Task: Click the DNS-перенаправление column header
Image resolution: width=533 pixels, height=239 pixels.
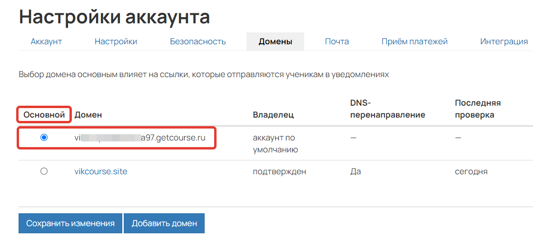Action: 388,109
